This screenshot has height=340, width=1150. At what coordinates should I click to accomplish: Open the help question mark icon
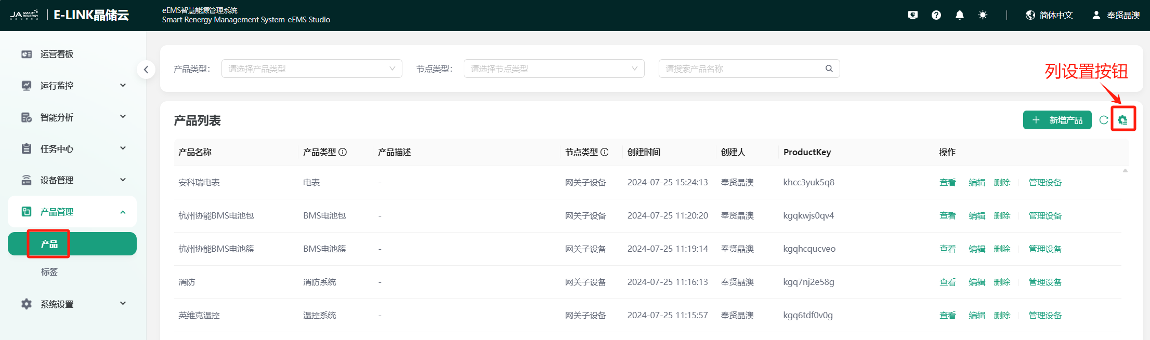pos(936,15)
